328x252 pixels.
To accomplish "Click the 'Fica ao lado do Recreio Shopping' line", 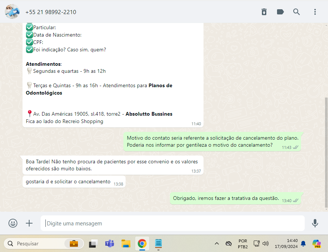I will coord(64,122).
